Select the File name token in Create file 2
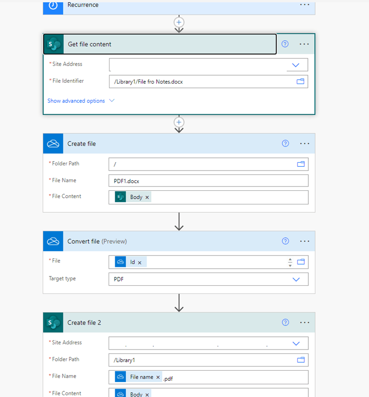The height and width of the screenshot is (397, 369). click(138, 377)
